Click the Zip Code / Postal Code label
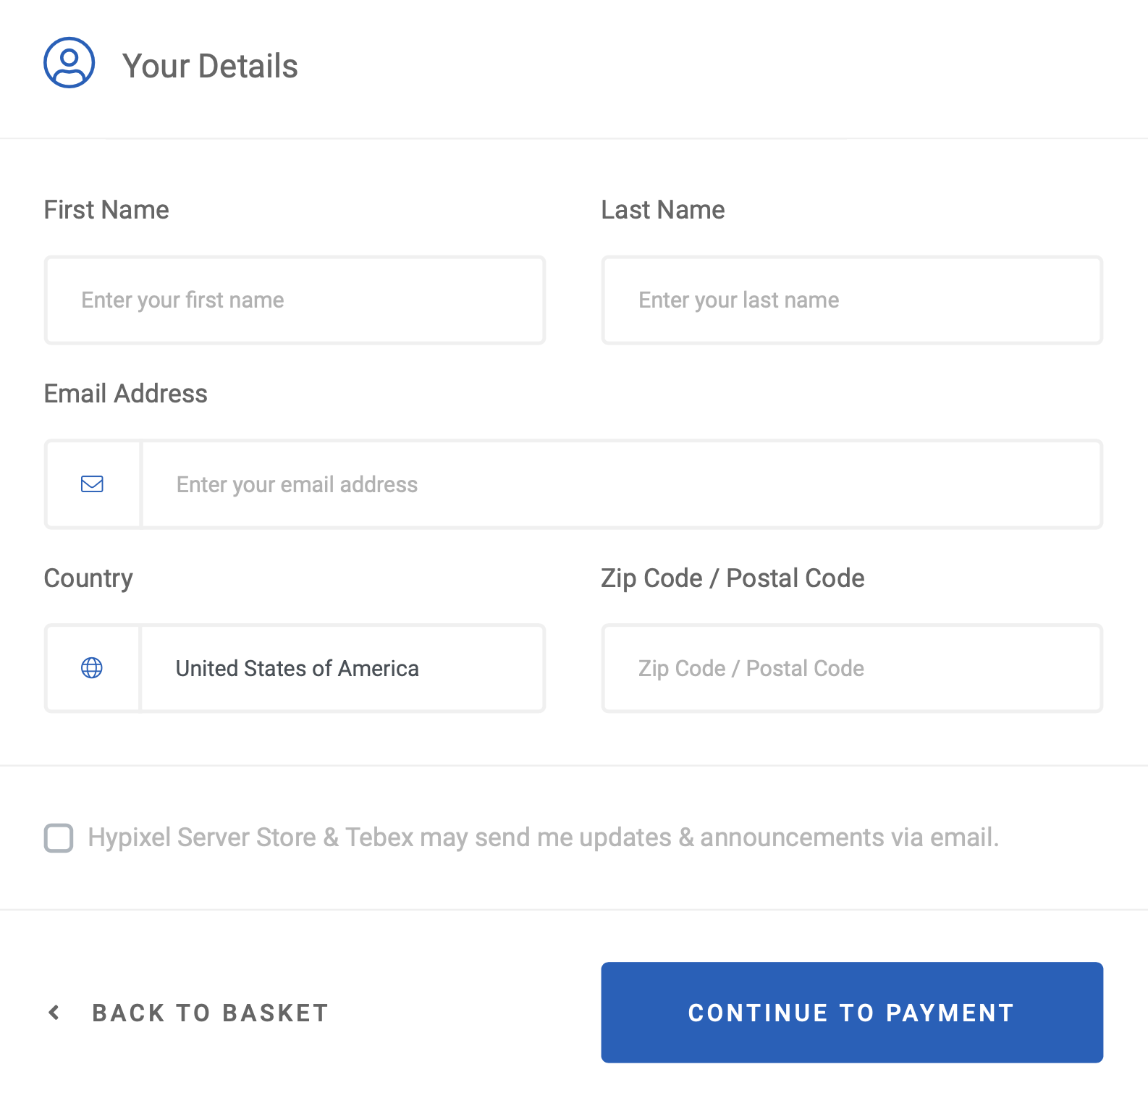This screenshot has width=1148, height=1106. pyautogui.click(x=733, y=578)
